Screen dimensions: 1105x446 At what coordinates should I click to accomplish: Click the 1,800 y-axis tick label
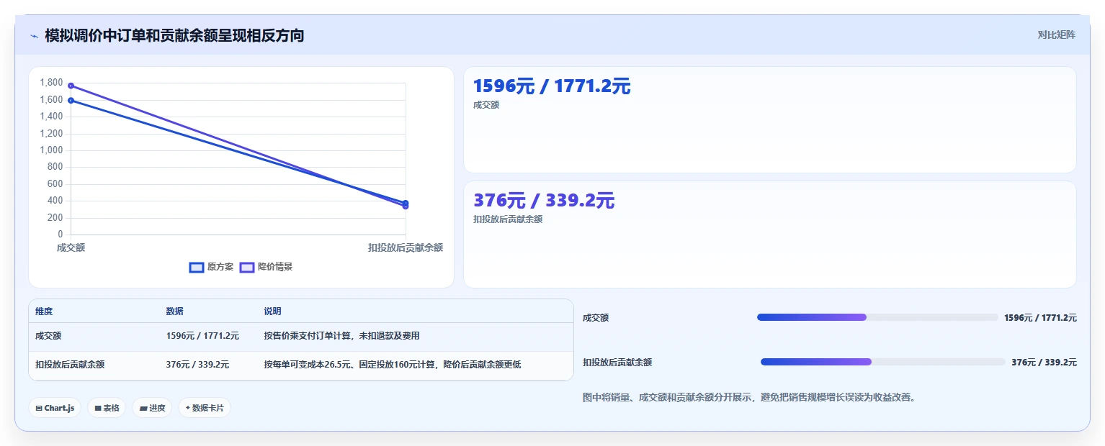coord(52,83)
